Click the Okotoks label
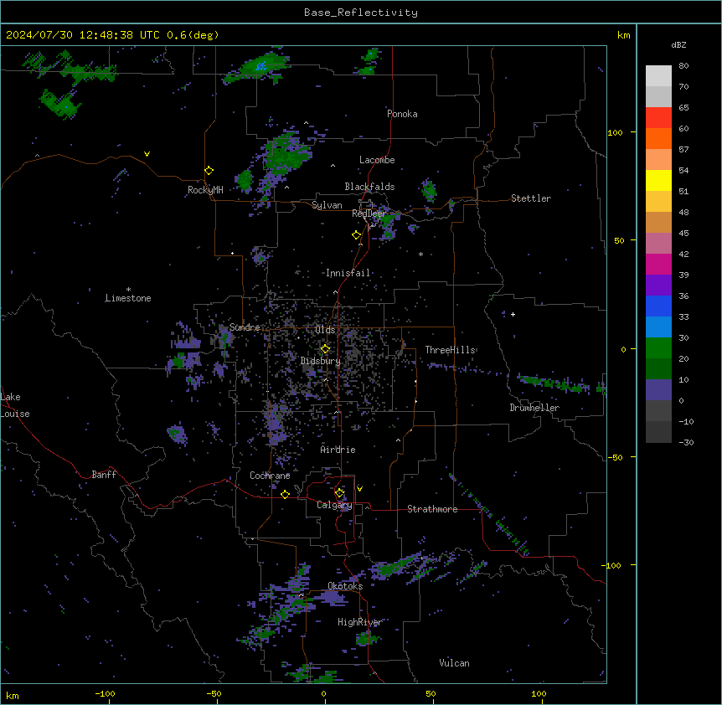Image resolution: width=722 pixels, height=705 pixels. pos(345,586)
